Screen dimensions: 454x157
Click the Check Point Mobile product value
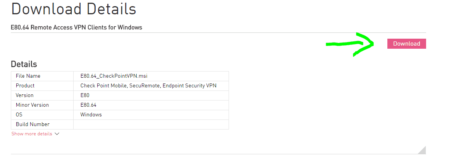click(x=148, y=86)
